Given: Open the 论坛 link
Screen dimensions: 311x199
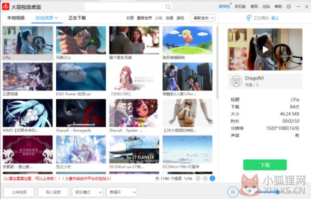Looking at the screenshot, I should click(x=266, y=7).
